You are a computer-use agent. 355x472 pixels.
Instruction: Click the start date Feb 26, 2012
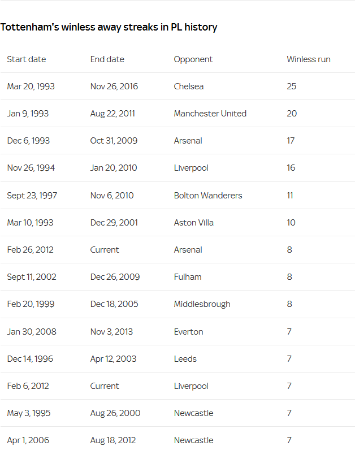[x=31, y=250]
